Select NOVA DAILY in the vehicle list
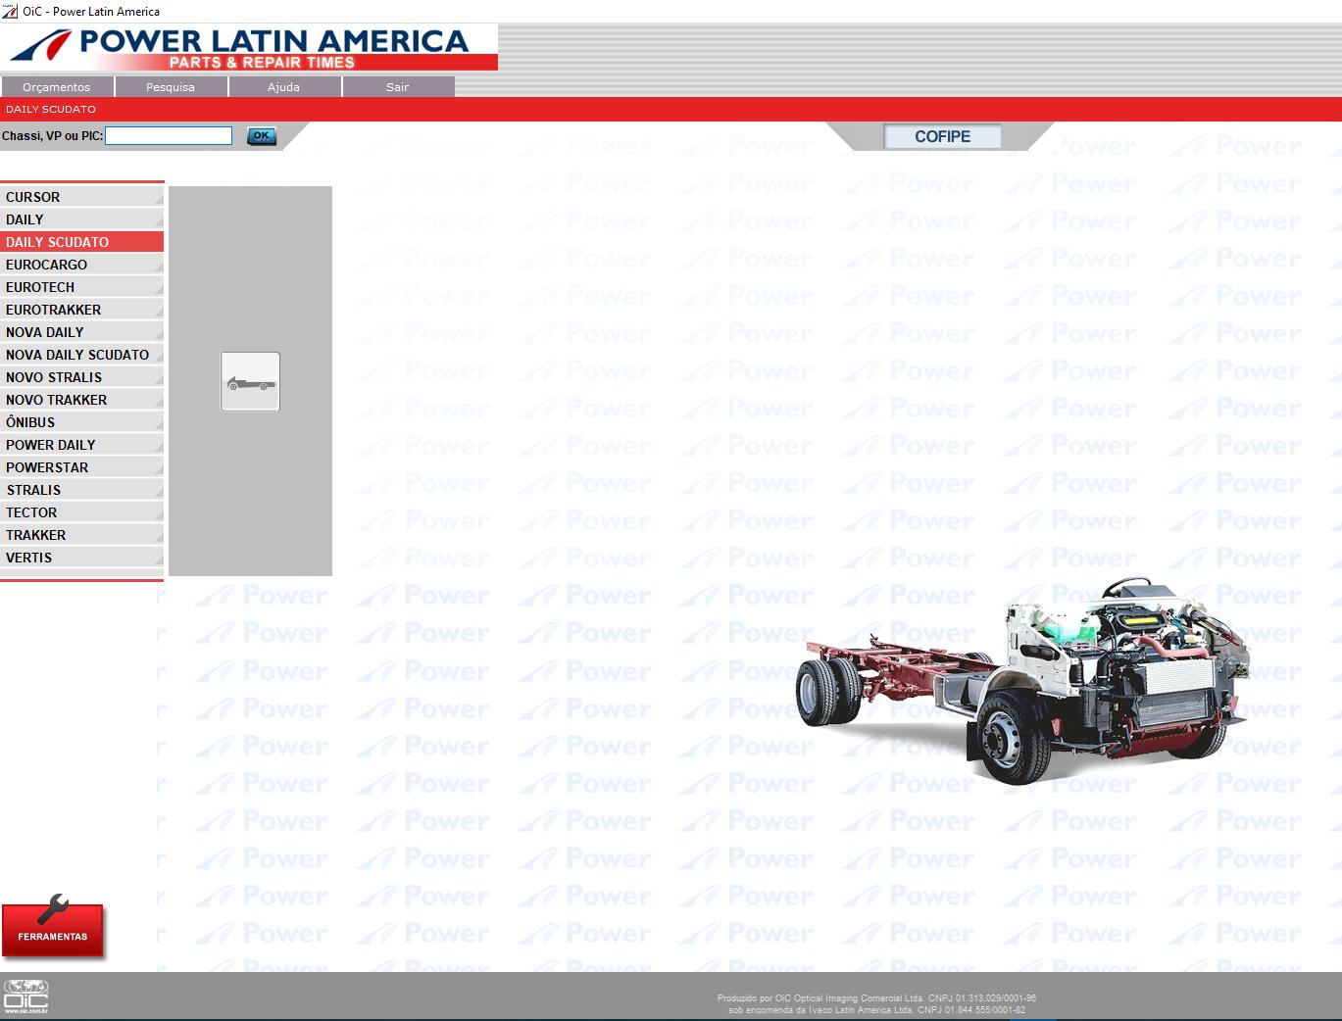This screenshot has width=1342, height=1021. 82,332
